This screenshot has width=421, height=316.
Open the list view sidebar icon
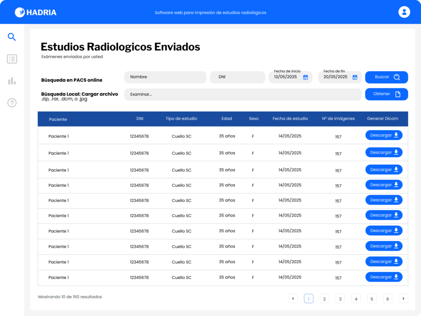click(12, 59)
